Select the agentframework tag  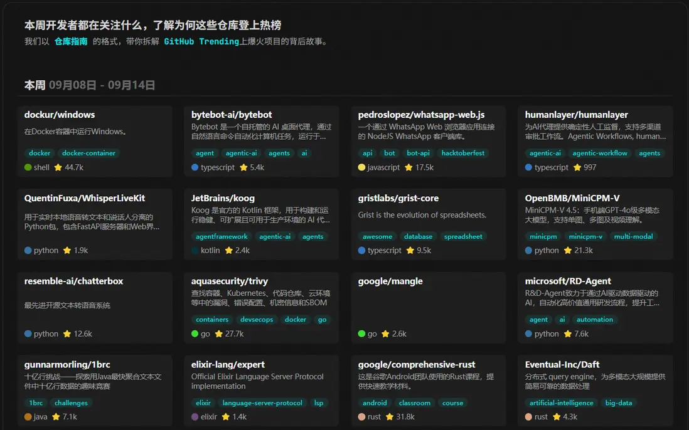click(222, 236)
